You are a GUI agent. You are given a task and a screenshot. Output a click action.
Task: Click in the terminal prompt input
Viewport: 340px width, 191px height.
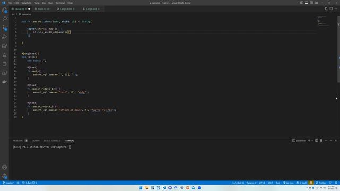(70, 147)
